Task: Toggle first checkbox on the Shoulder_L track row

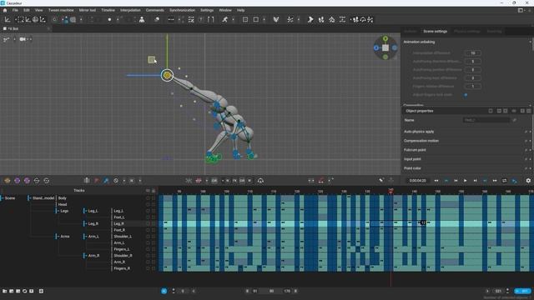Action: pyautogui.click(x=148, y=237)
